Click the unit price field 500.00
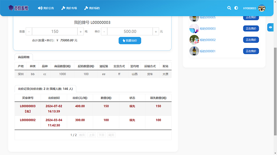This screenshot has width=277, height=155. pyautogui.click(x=130, y=31)
